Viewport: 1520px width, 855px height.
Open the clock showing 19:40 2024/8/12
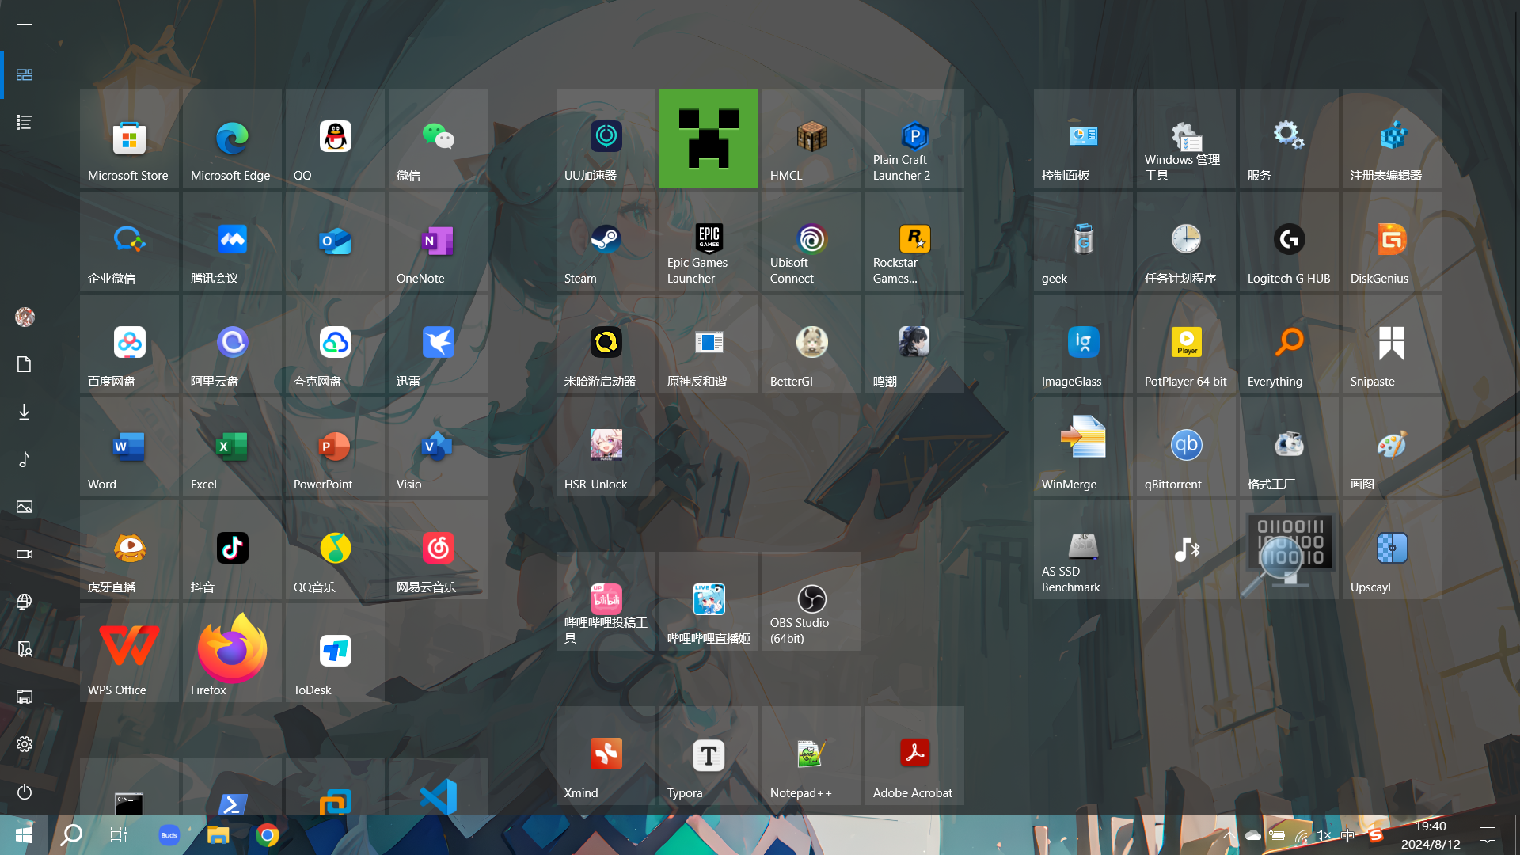coord(1431,835)
